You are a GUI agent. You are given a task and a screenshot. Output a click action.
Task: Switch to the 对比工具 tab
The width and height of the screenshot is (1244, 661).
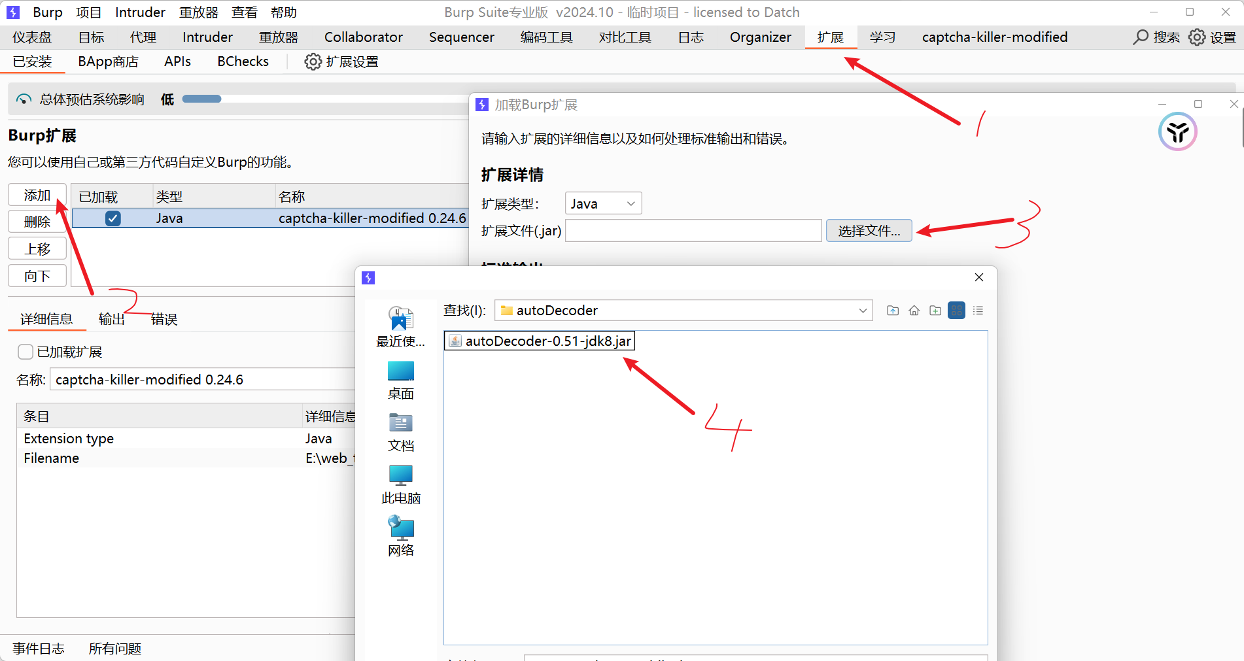(625, 37)
